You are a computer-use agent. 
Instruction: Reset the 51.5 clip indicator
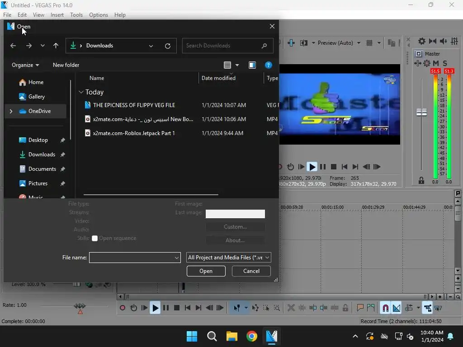tap(435, 71)
